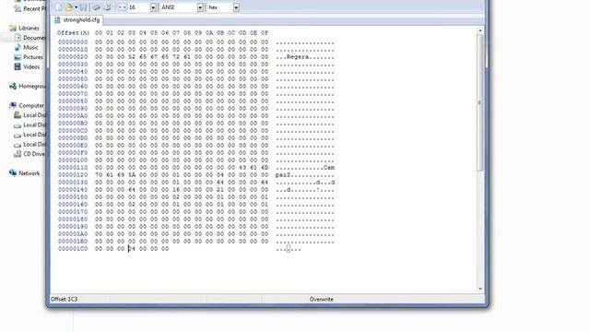Click offset row 000000F0
The width and height of the screenshot is (590, 332).
tap(73, 153)
